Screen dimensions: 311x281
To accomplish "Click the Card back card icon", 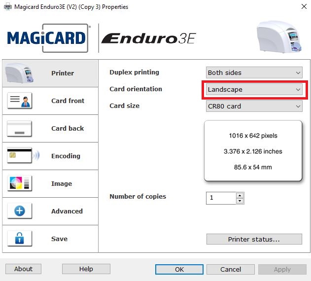I will [x=19, y=128].
